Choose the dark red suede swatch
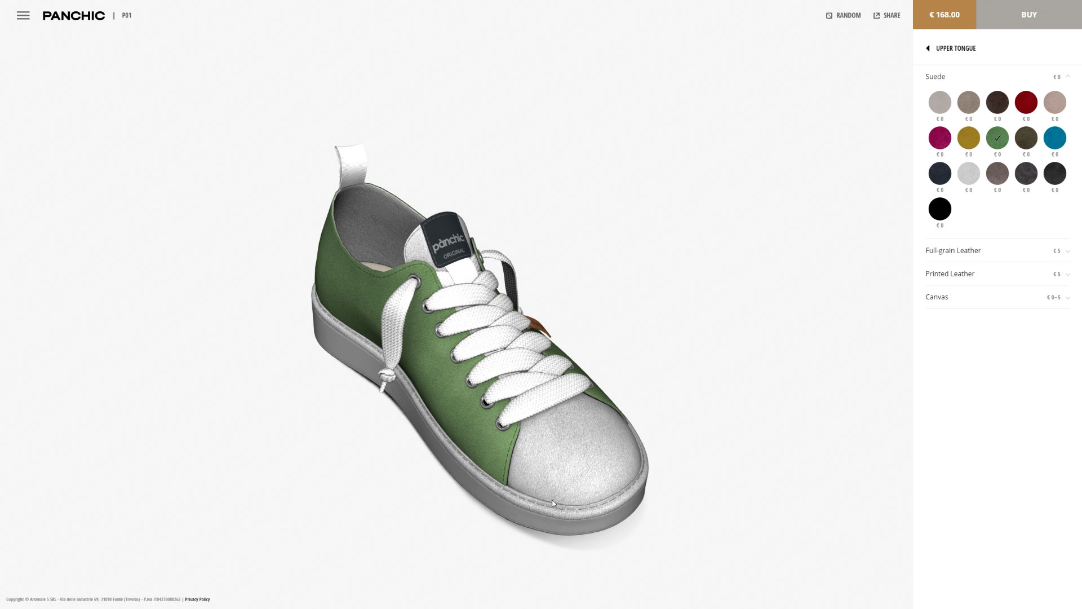Image resolution: width=1082 pixels, height=609 pixels. [x=1026, y=103]
